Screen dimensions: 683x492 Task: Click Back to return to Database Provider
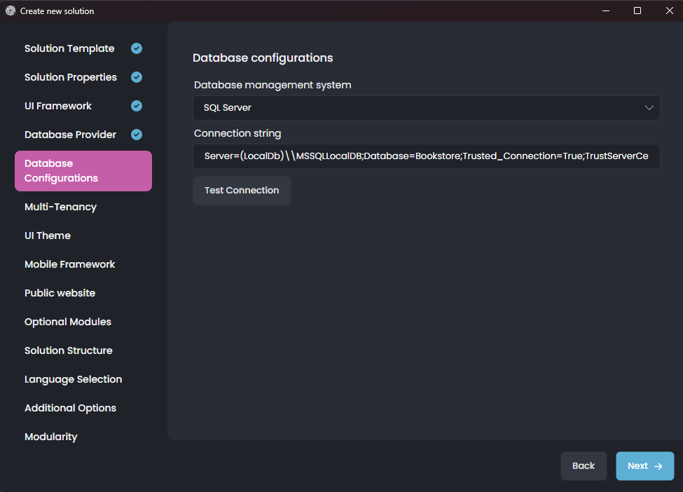[x=584, y=465]
